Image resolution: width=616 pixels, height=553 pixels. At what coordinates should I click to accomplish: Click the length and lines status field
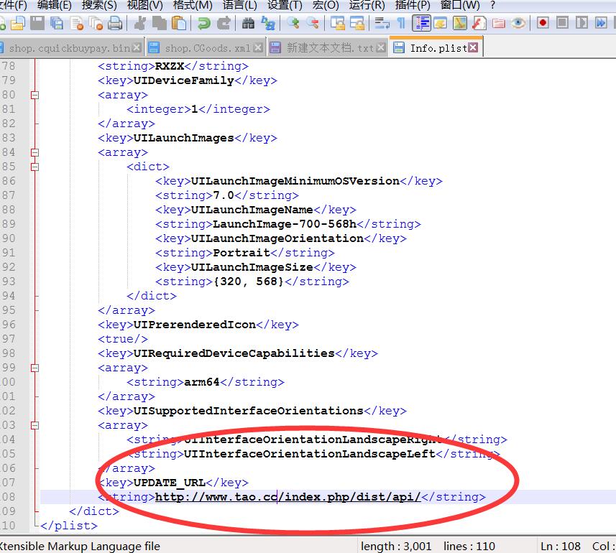coord(428,546)
